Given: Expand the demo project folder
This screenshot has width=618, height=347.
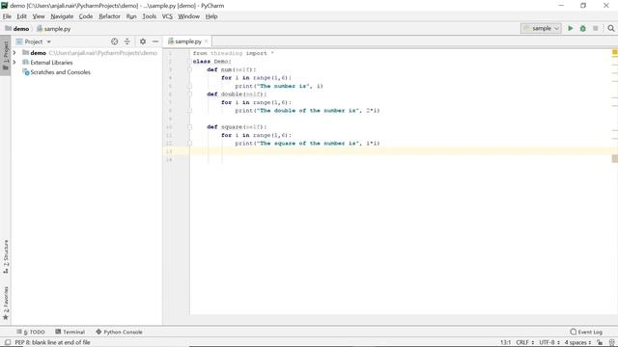Looking at the screenshot, I should [14, 53].
